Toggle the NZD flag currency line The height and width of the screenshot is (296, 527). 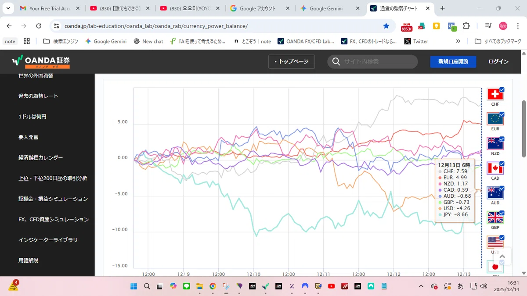(495, 143)
